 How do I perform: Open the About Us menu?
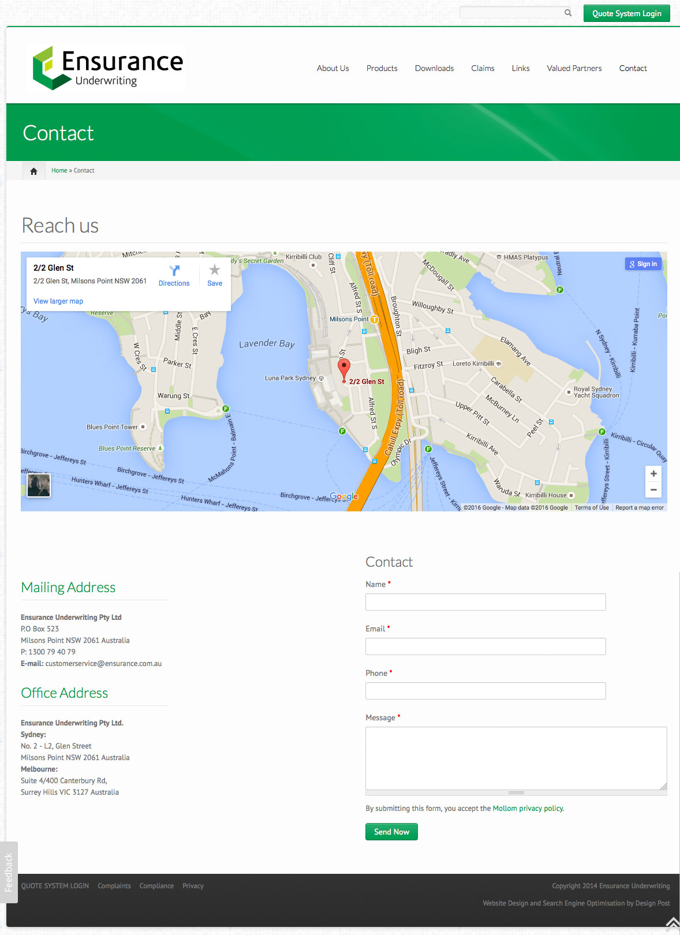tap(333, 68)
